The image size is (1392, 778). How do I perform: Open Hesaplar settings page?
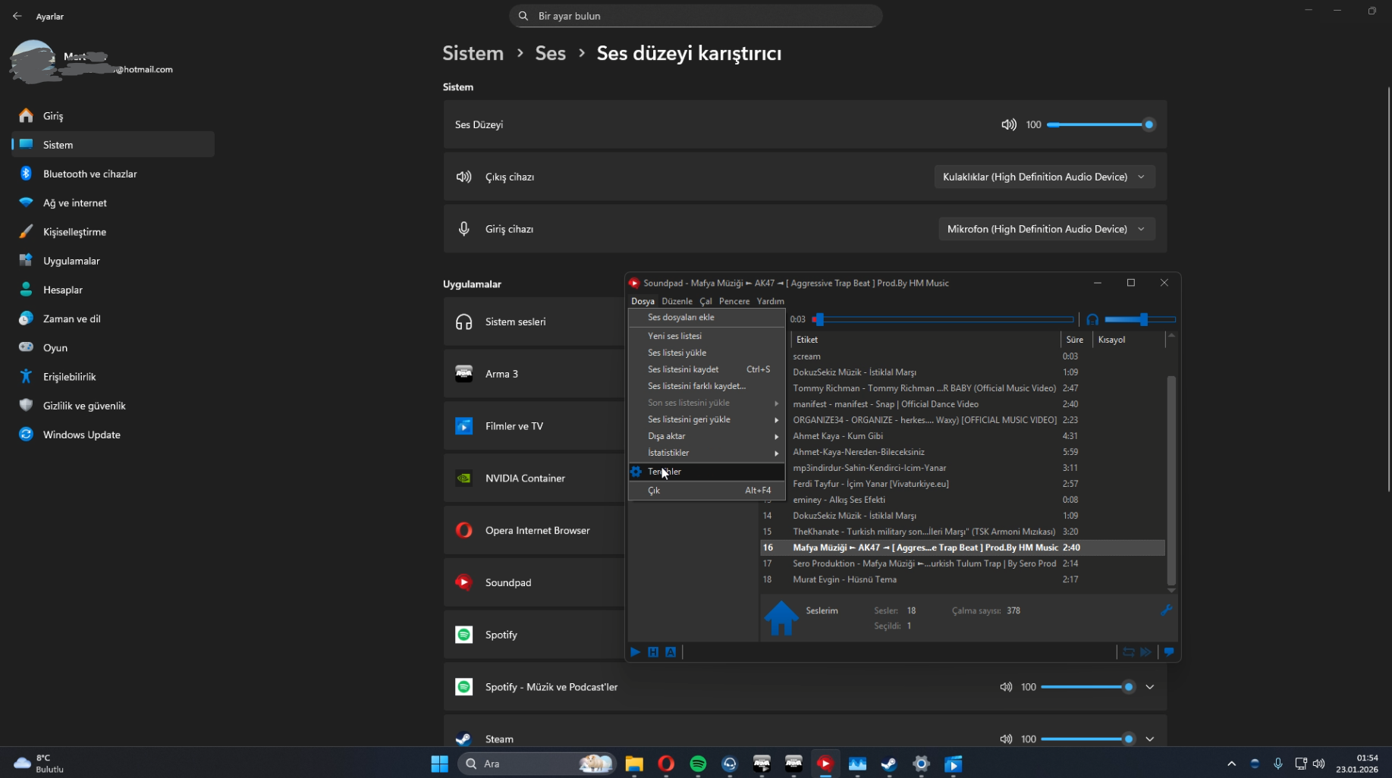coord(113,290)
